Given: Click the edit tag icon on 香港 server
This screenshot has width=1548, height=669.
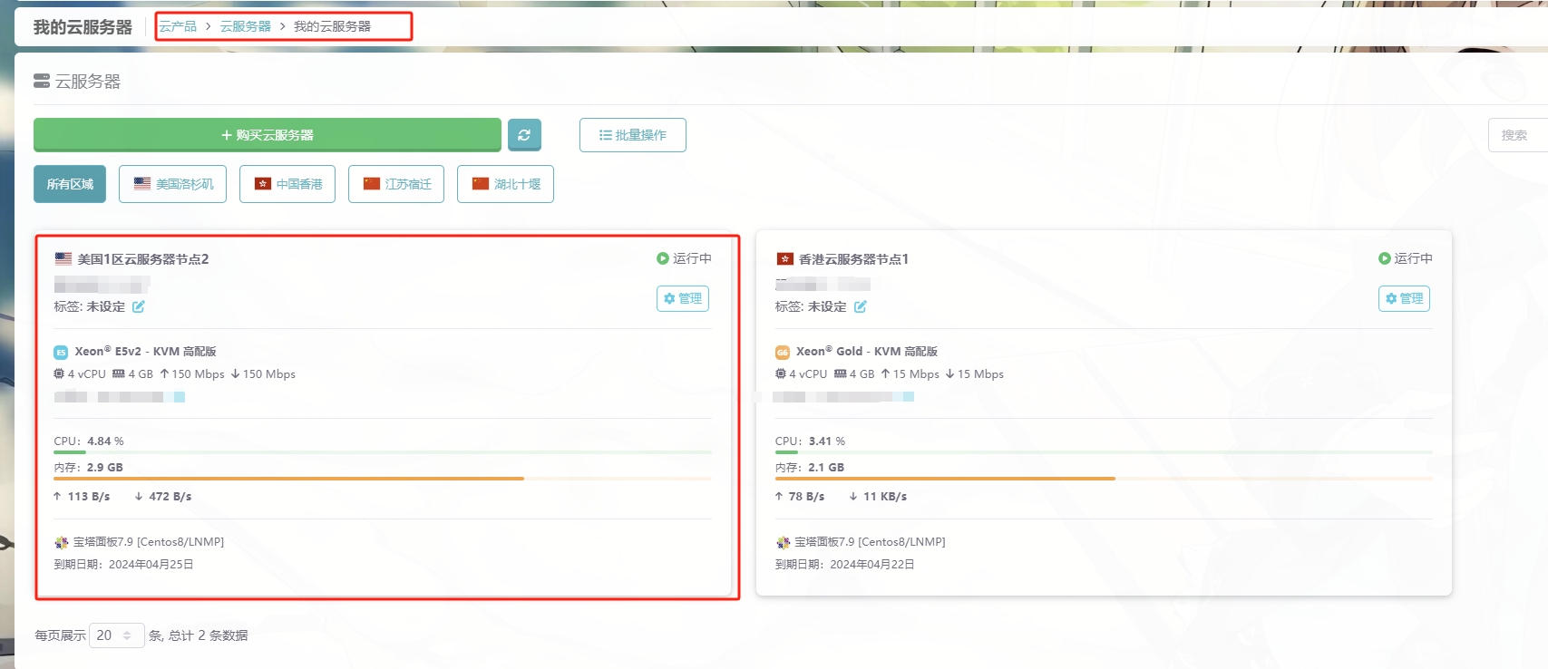Looking at the screenshot, I should 860,307.
